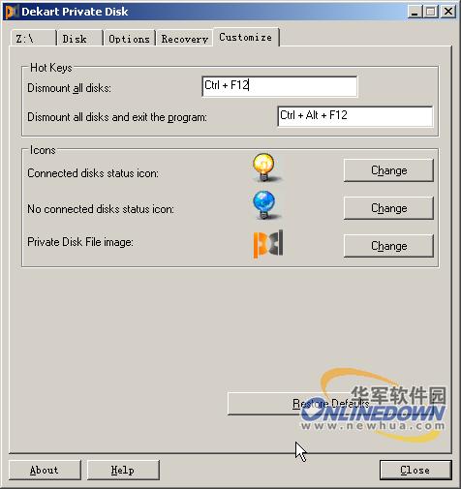Click the Close button at bottom right
The image size is (461, 489).
pos(415,470)
